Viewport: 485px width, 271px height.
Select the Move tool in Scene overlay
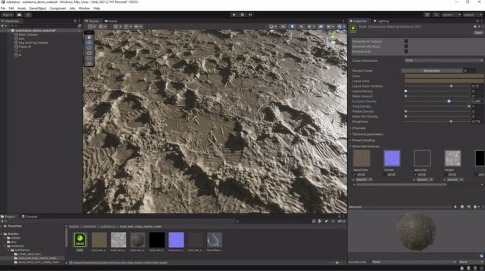click(90, 43)
